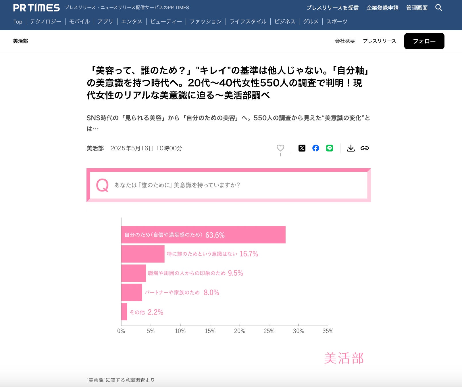Click the プレスリリースを受信 link

click(x=332, y=8)
